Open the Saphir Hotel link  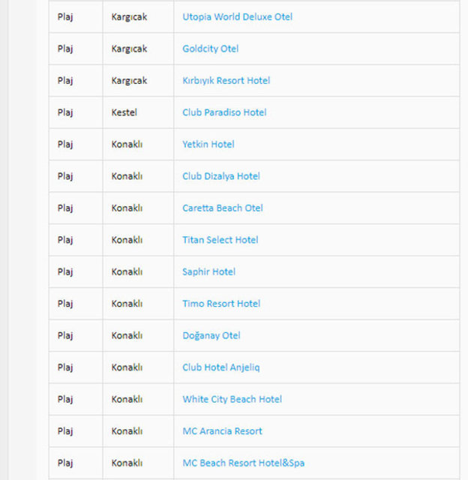(x=208, y=271)
